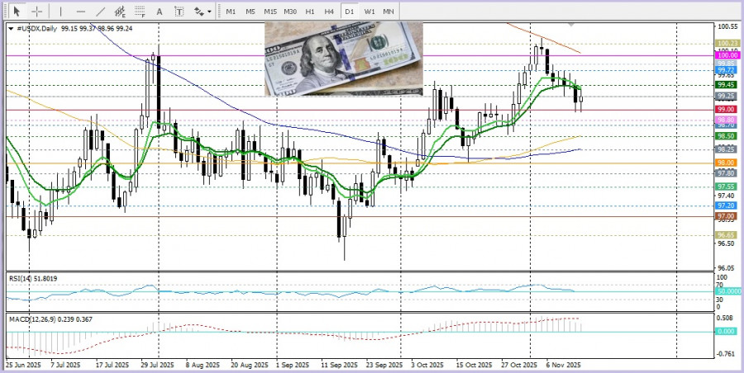Image resolution: width=744 pixels, height=373 pixels.
Task: Activate the crosshair tool
Action: pyautogui.click(x=36, y=12)
